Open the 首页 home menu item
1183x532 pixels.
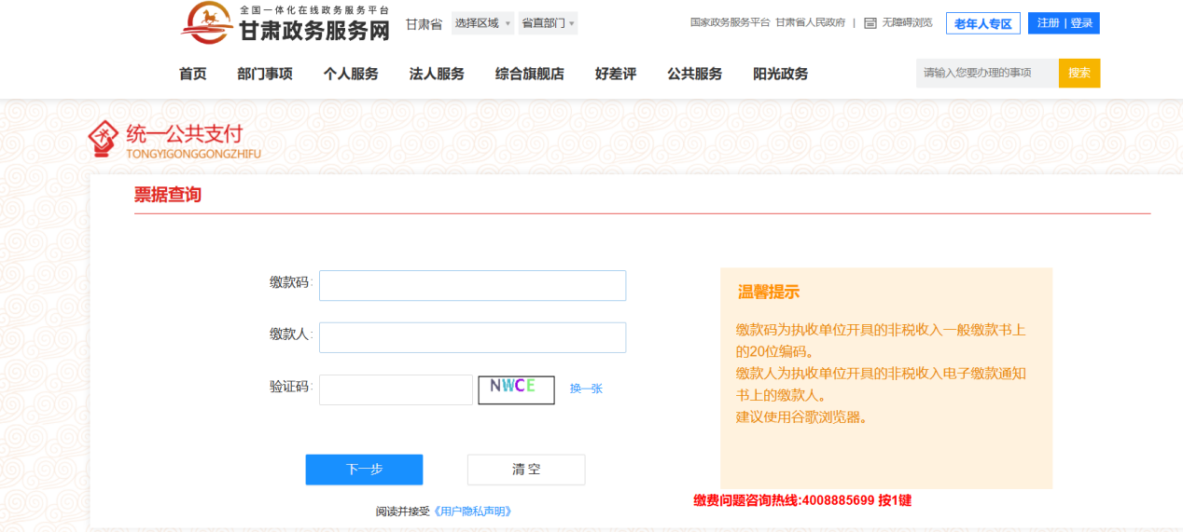[192, 74]
